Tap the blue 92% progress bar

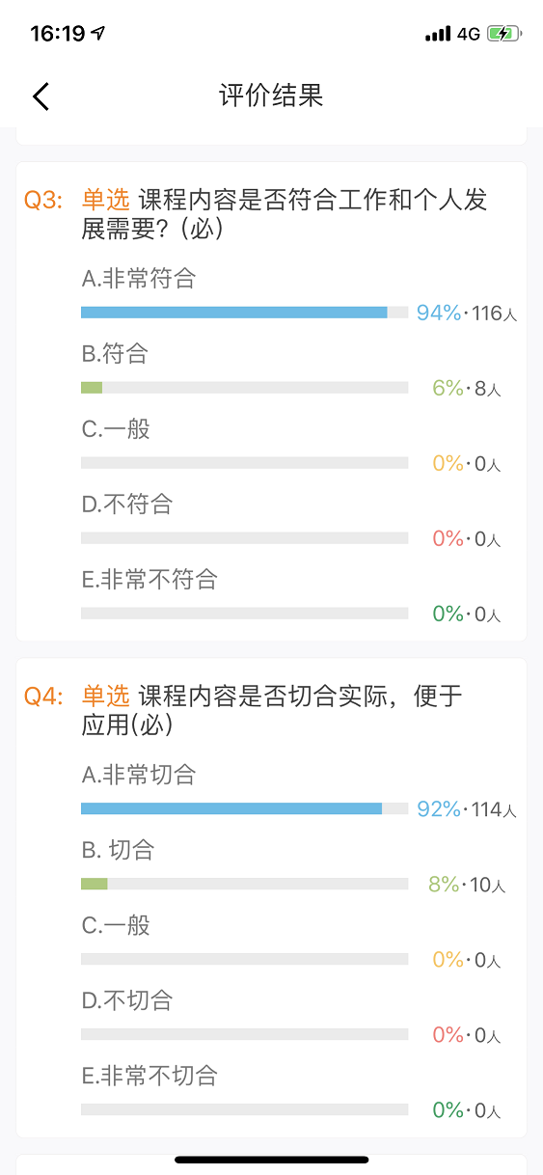(231, 808)
